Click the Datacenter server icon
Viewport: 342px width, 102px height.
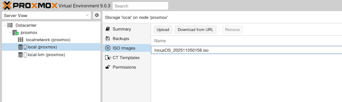[10, 25]
